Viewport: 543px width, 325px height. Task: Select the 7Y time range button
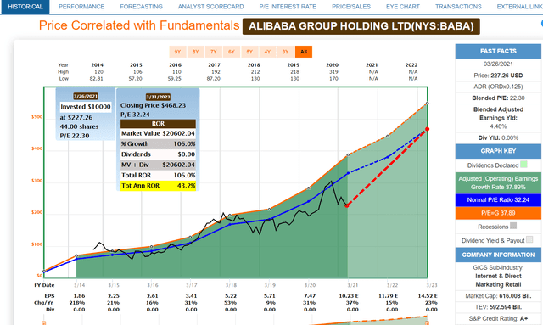coord(214,52)
